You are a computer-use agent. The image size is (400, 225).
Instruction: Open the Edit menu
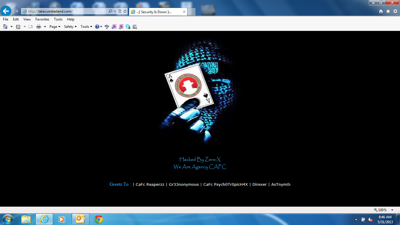(x=16, y=19)
